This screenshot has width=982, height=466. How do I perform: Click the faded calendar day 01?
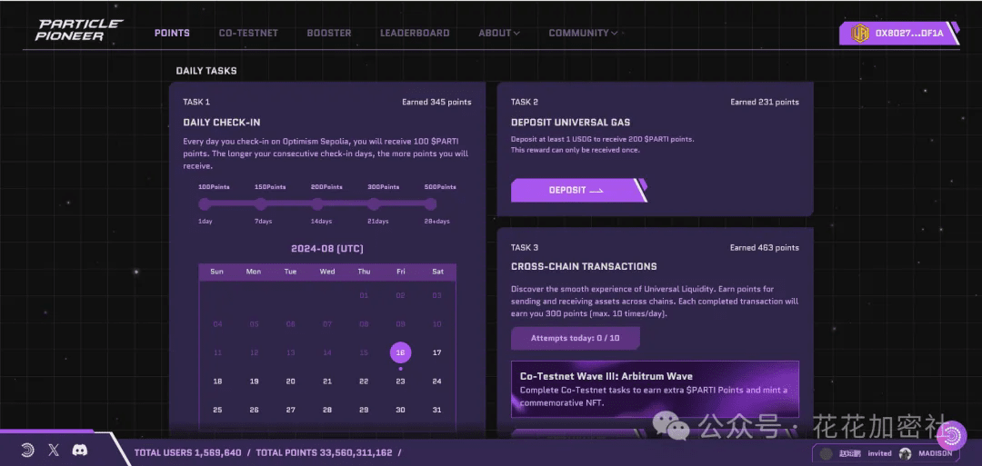point(364,295)
